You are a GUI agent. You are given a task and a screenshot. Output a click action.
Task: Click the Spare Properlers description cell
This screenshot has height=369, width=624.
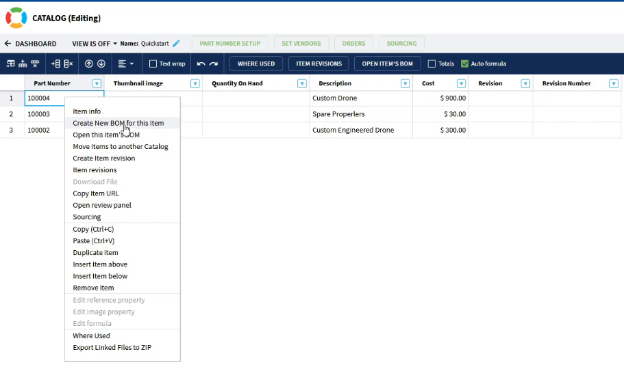coord(361,114)
